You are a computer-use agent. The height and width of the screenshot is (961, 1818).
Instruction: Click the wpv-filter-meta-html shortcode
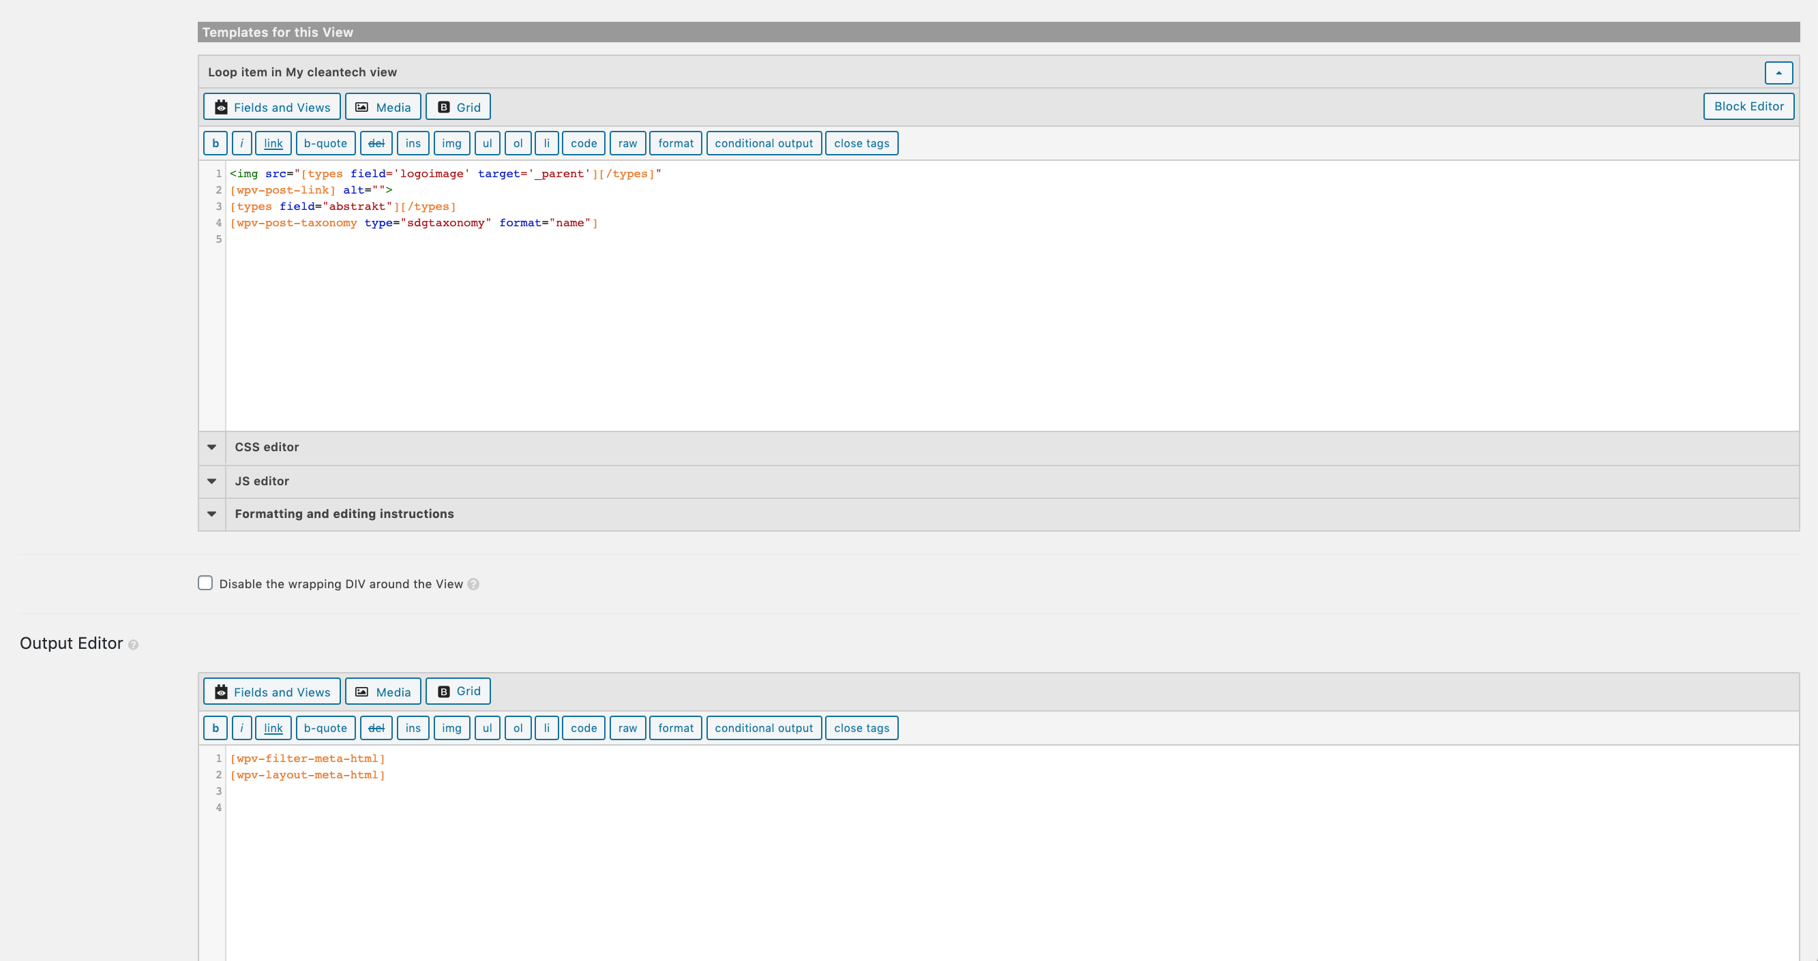pos(308,759)
